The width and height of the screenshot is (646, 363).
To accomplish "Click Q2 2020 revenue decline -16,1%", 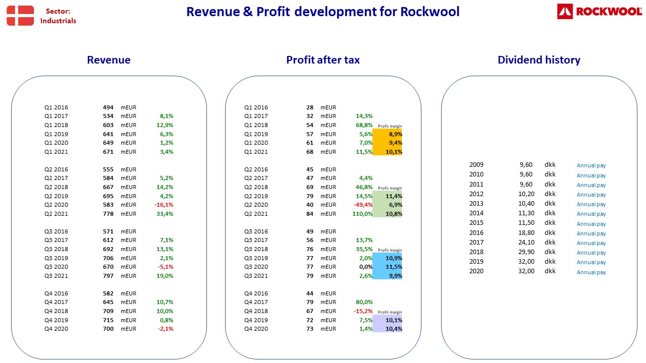I will (164, 205).
